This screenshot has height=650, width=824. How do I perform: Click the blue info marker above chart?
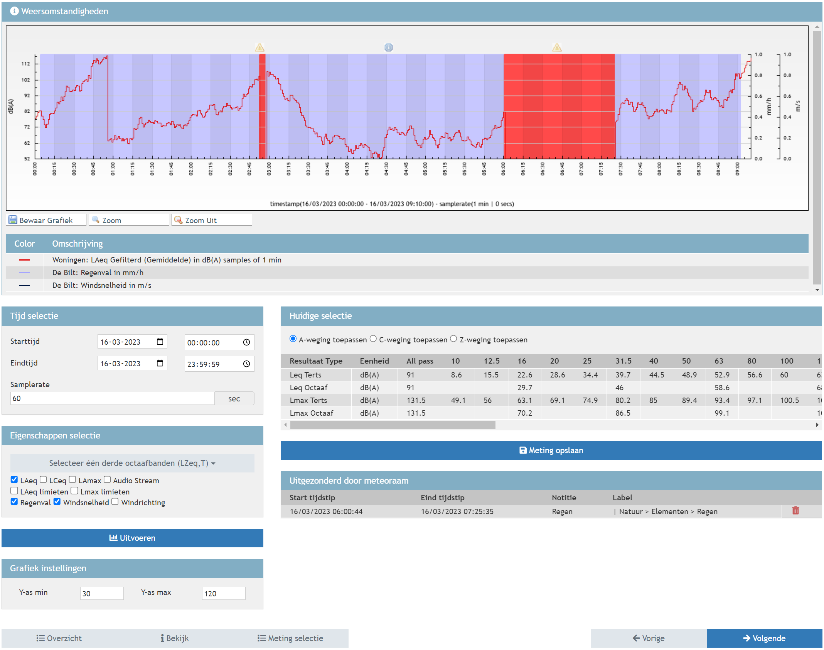[x=388, y=47]
